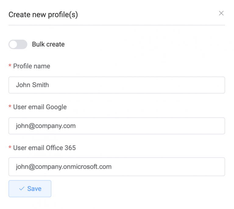Click the word Save on the button
This screenshot has height=209, width=234.
tap(34, 189)
